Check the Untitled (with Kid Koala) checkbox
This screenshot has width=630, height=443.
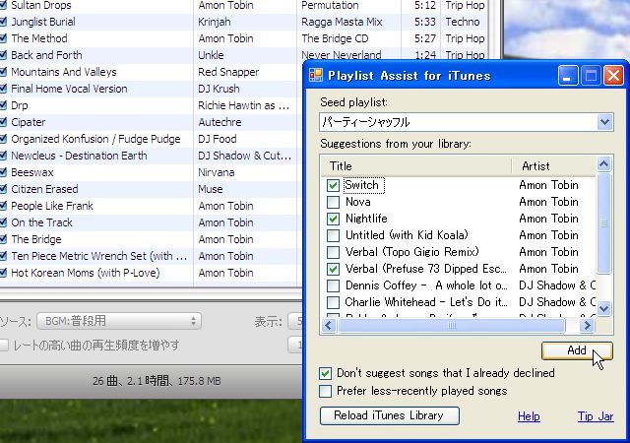[333, 235]
